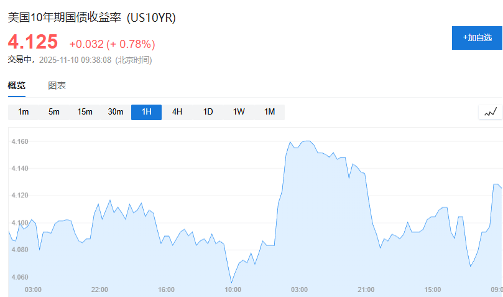Viewport: 503px width, 297px height.
Task: Select the 1D timeframe
Action: click(208, 112)
